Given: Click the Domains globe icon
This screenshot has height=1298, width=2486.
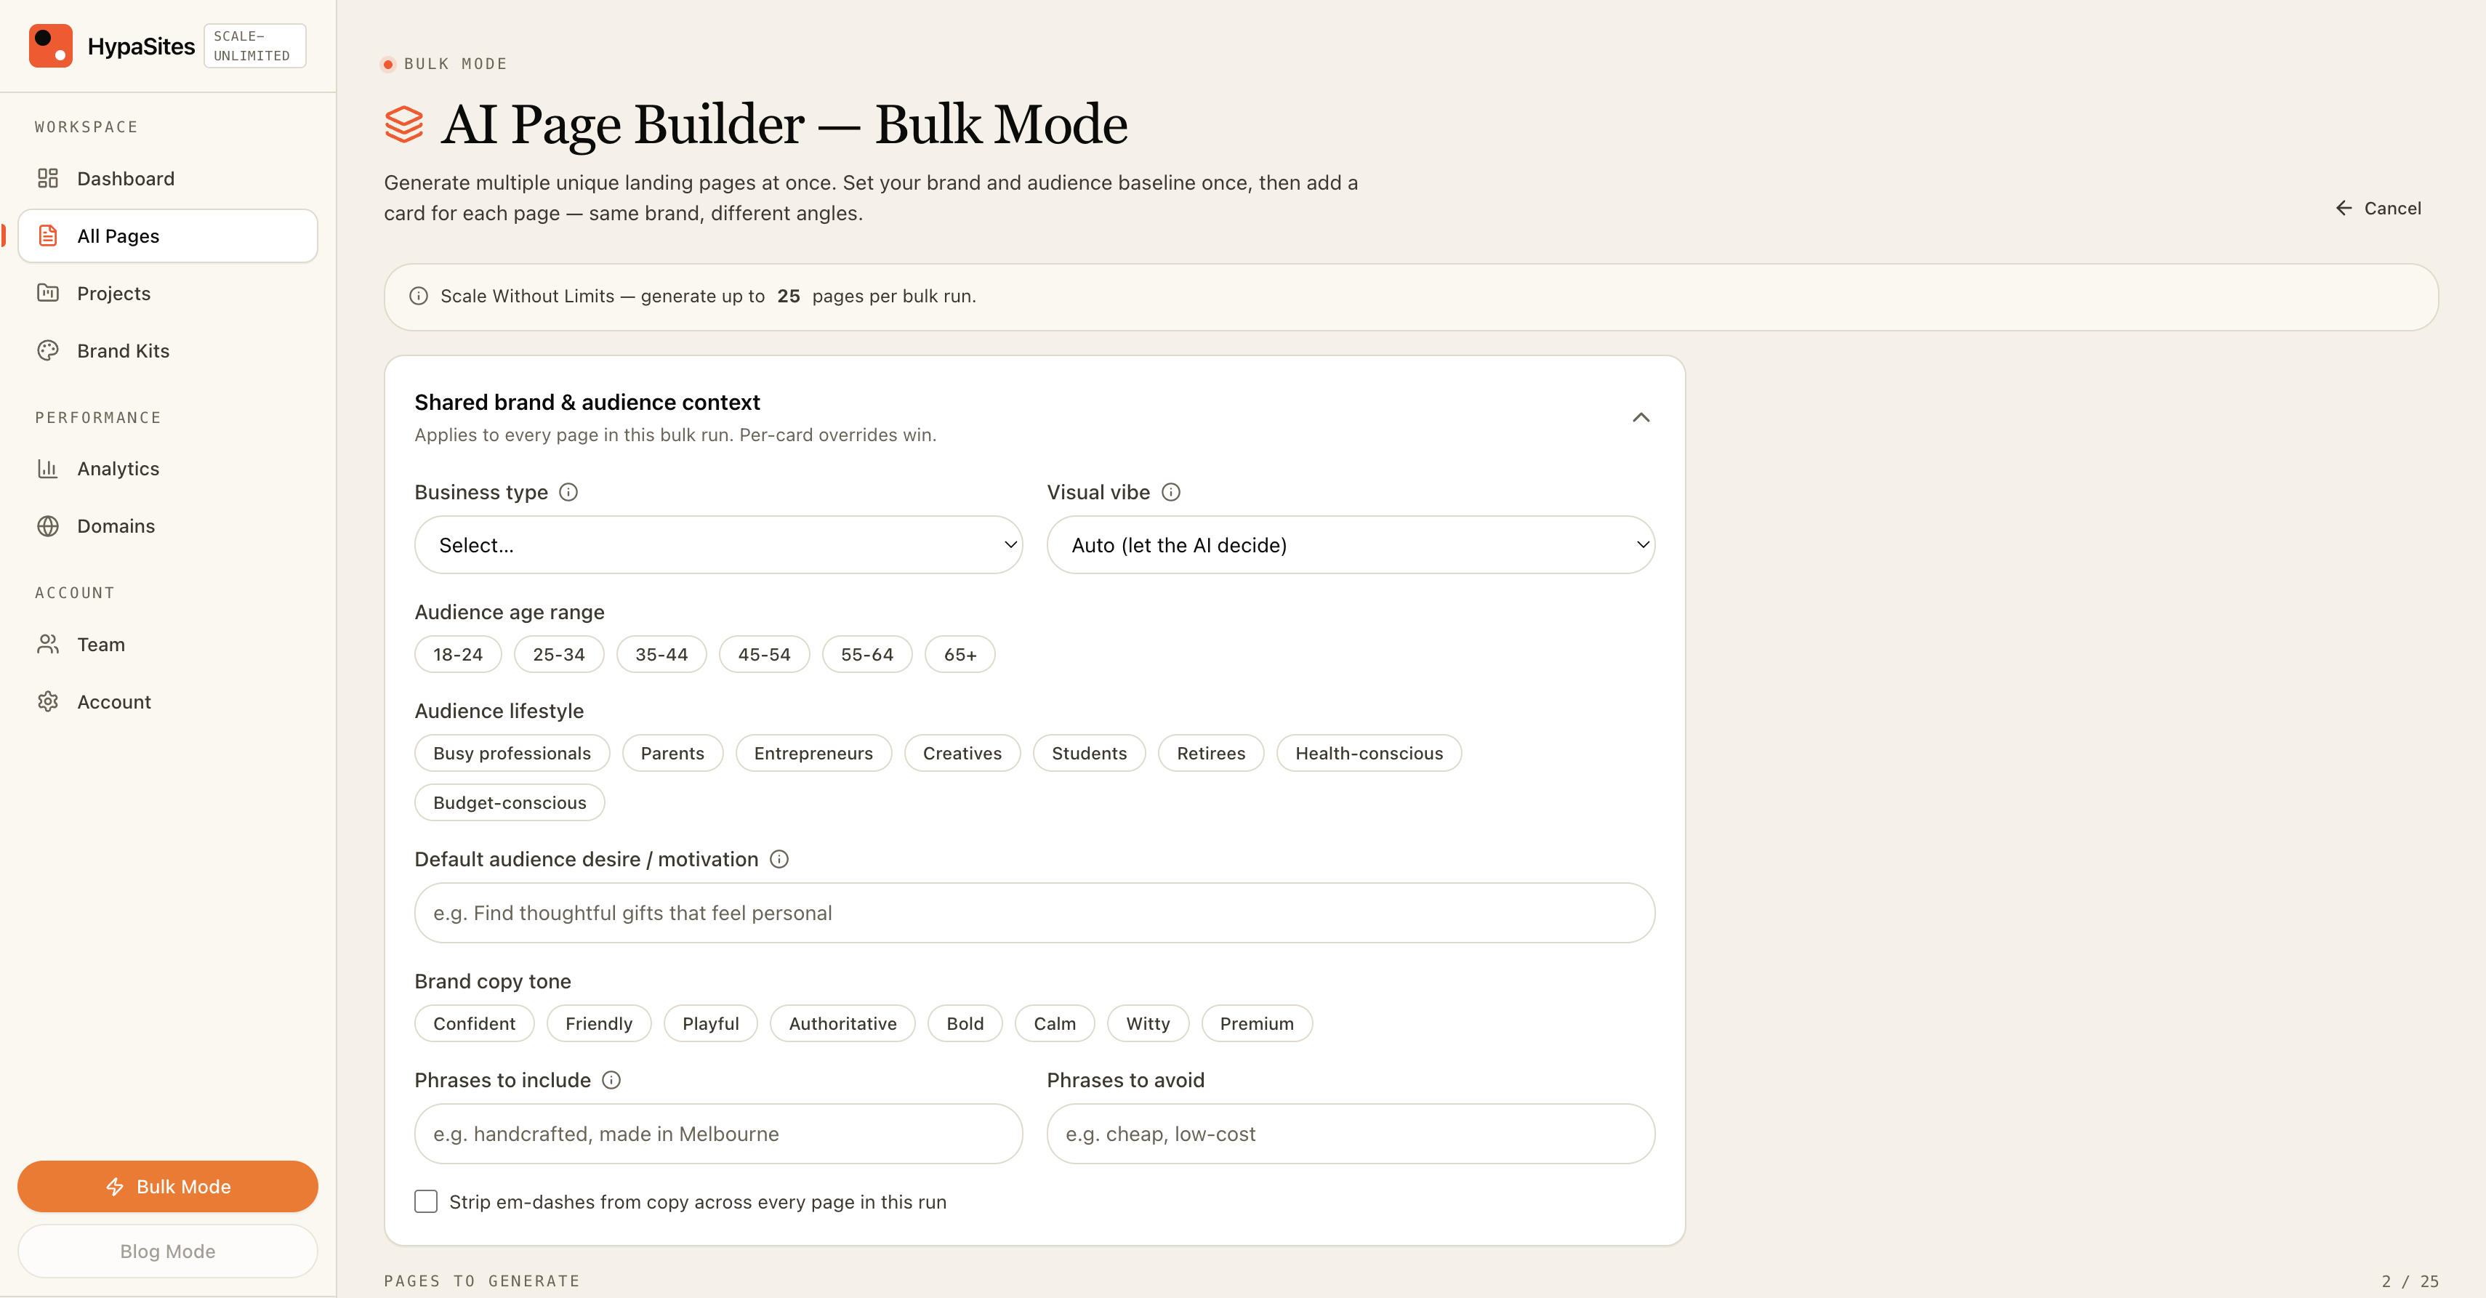Looking at the screenshot, I should (47, 526).
